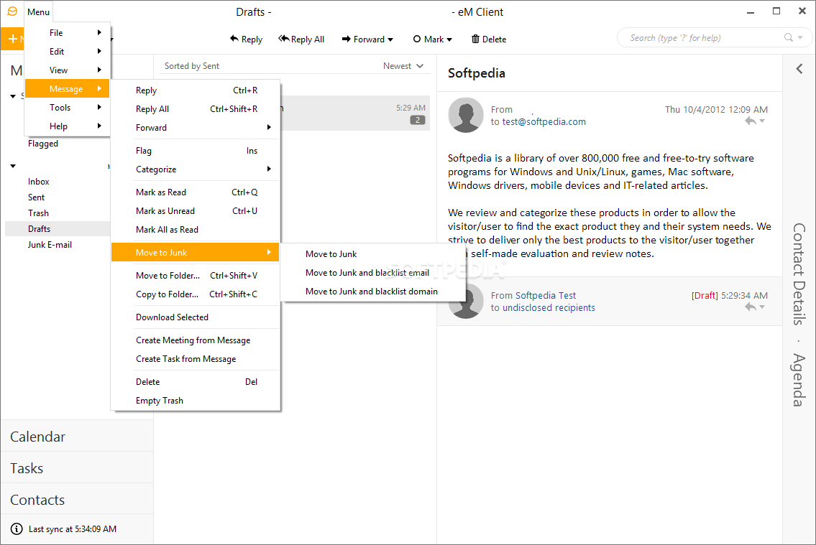Choose Empty Trash
The width and height of the screenshot is (816, 545).
[x=196, y=401]
